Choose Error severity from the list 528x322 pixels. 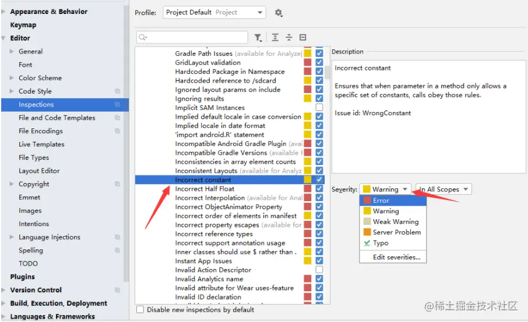click(x=393, y=201)
